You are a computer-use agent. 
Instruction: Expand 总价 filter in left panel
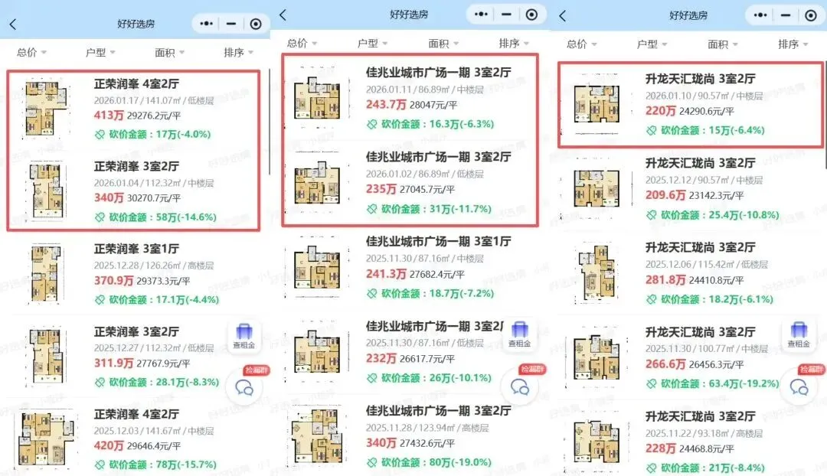click(x=31, y=52)
